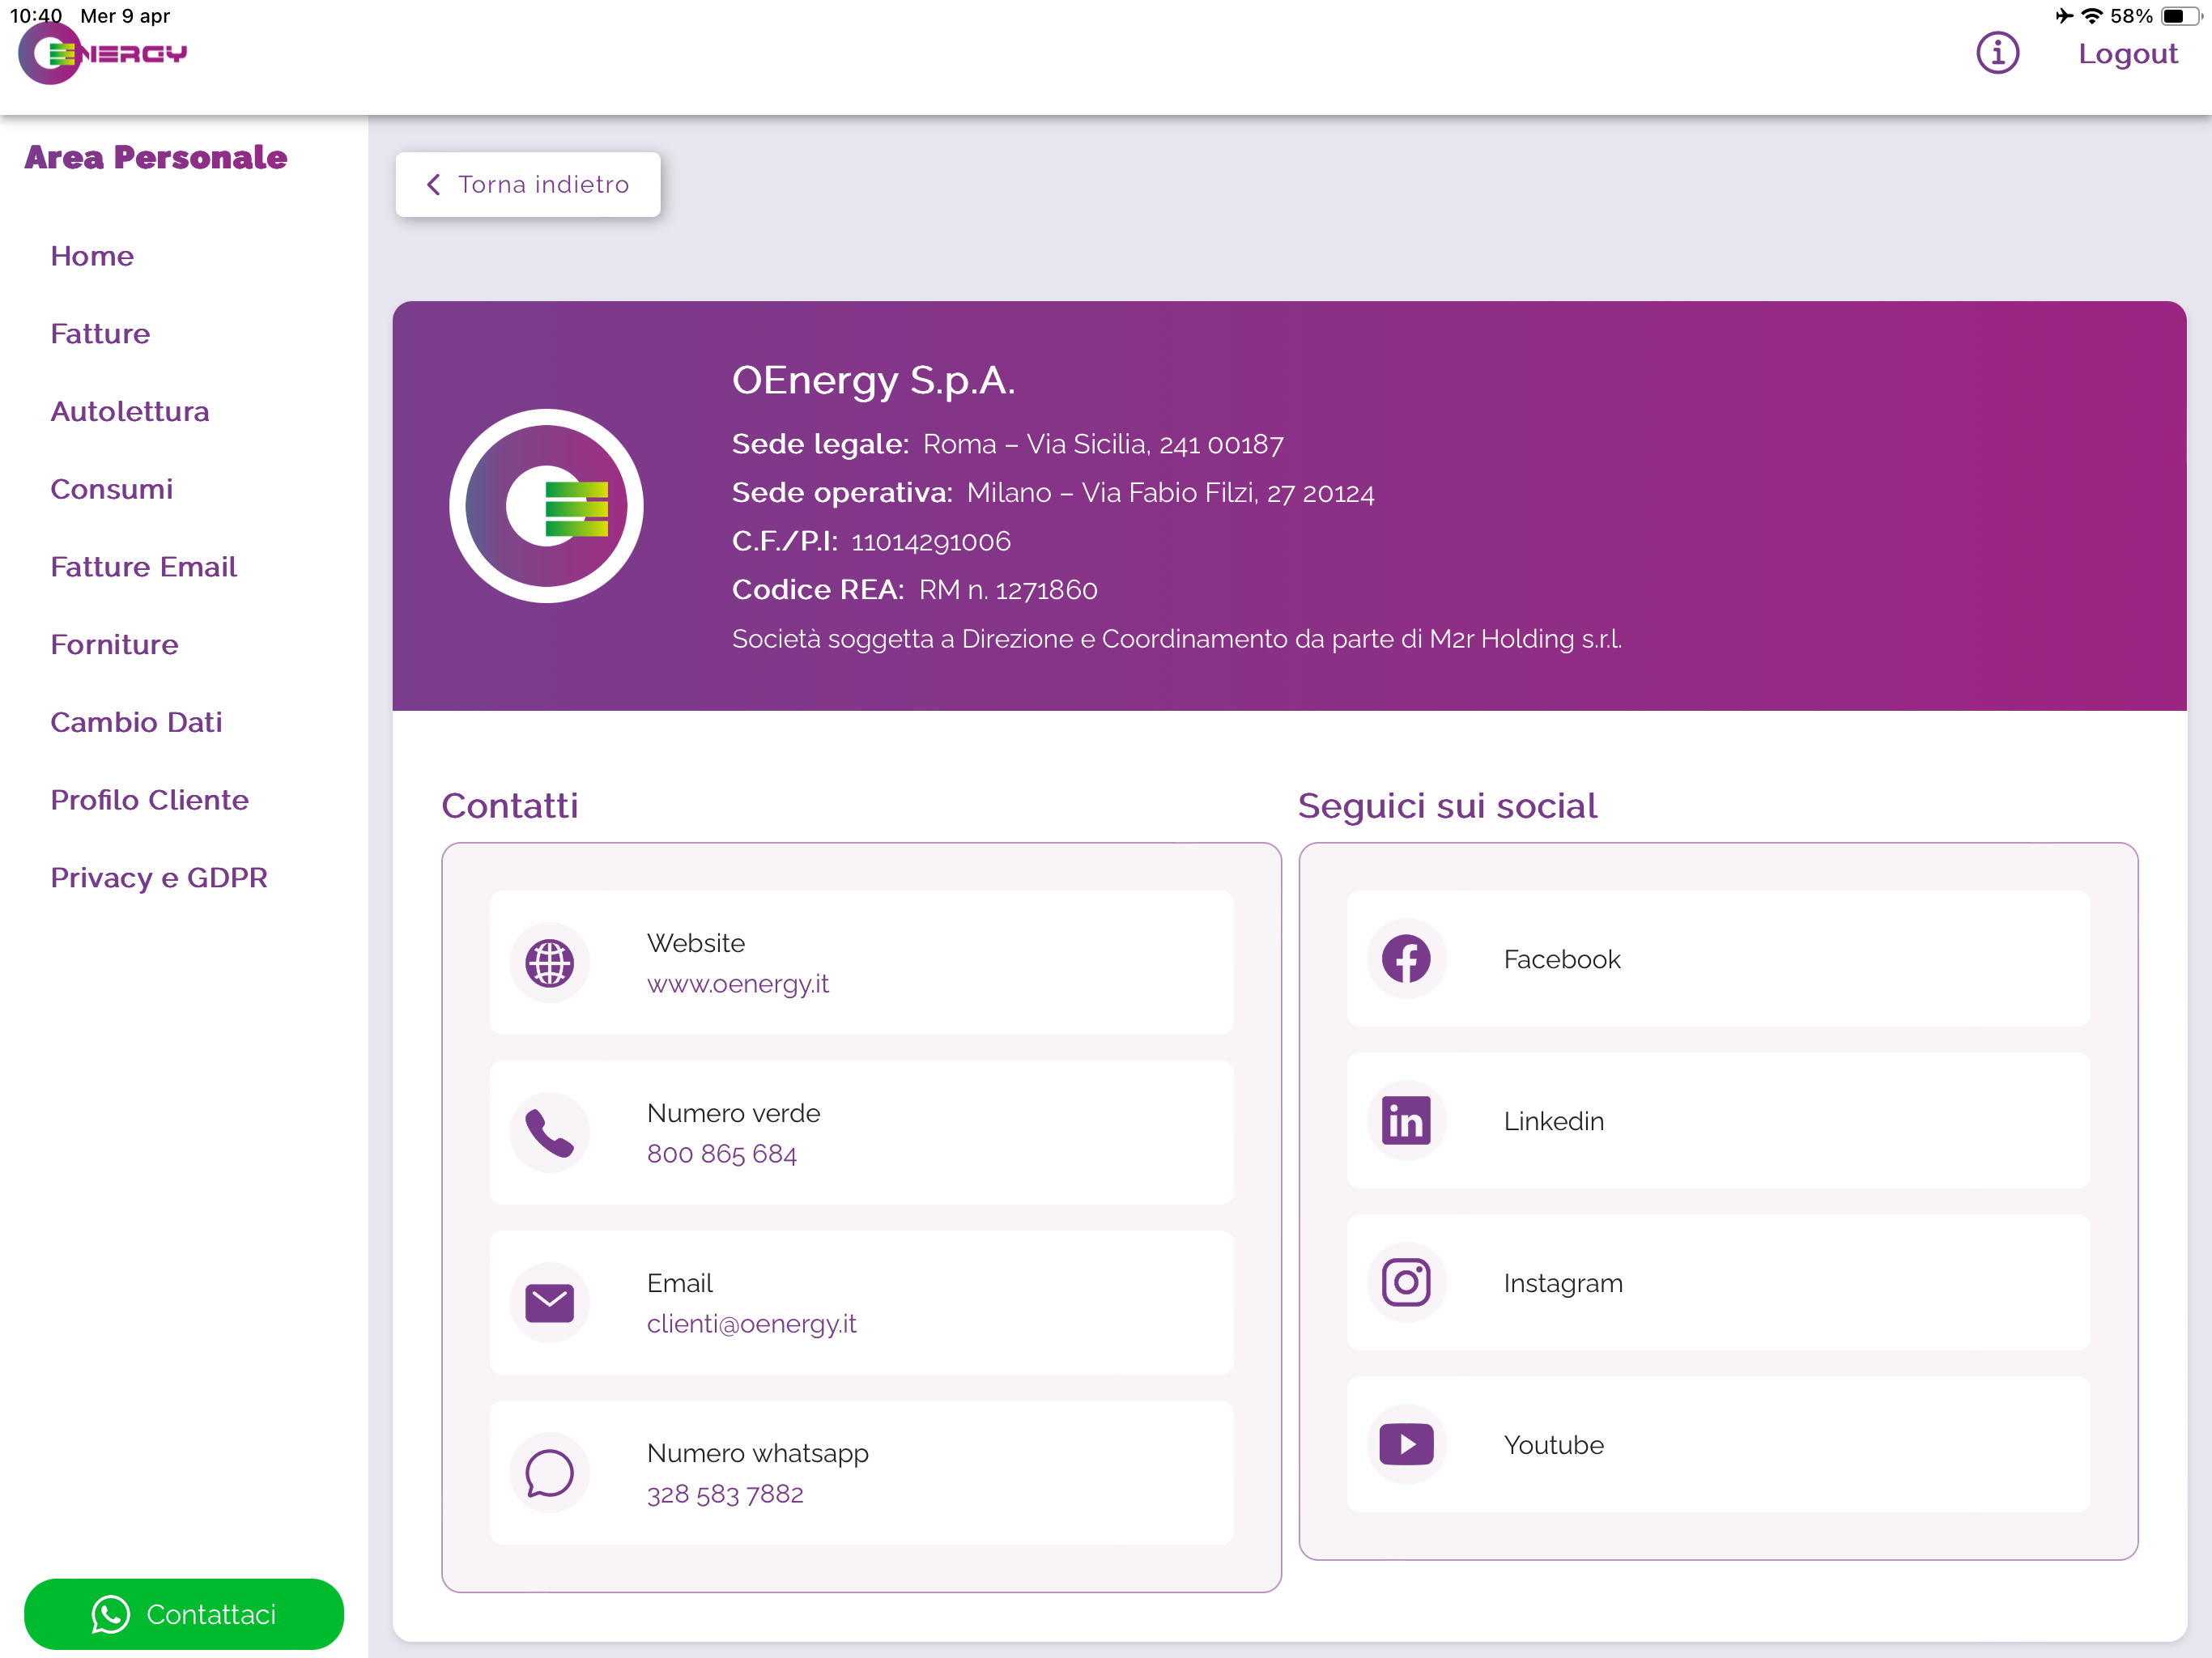Open the Instagram social row

(x=1718, y=1283)
